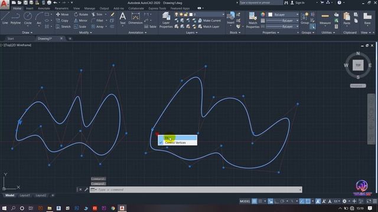
Task: Expand the Properties panel
Action: click(271, 32)
